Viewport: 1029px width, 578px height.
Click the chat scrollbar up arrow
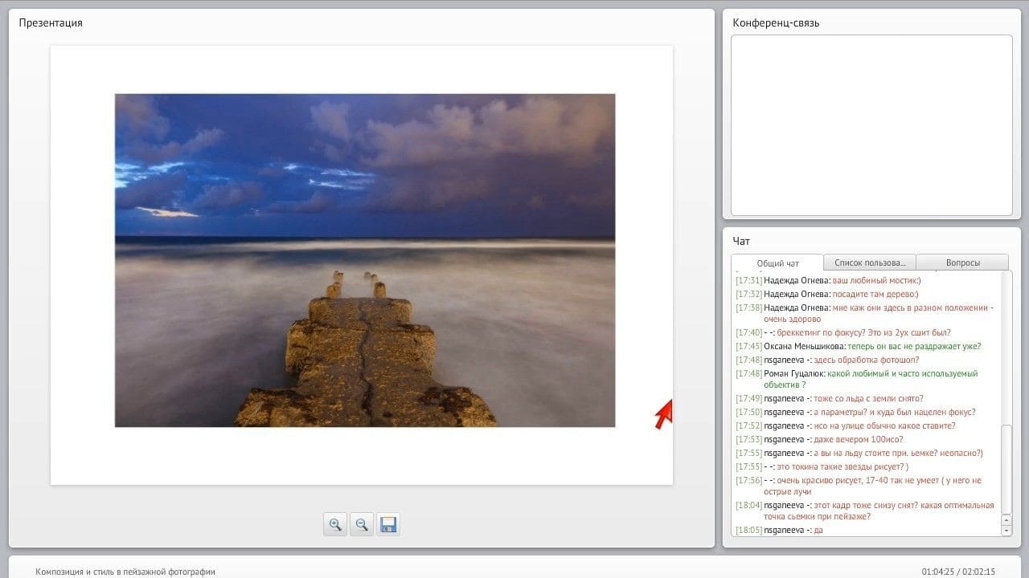point(1006,521)
